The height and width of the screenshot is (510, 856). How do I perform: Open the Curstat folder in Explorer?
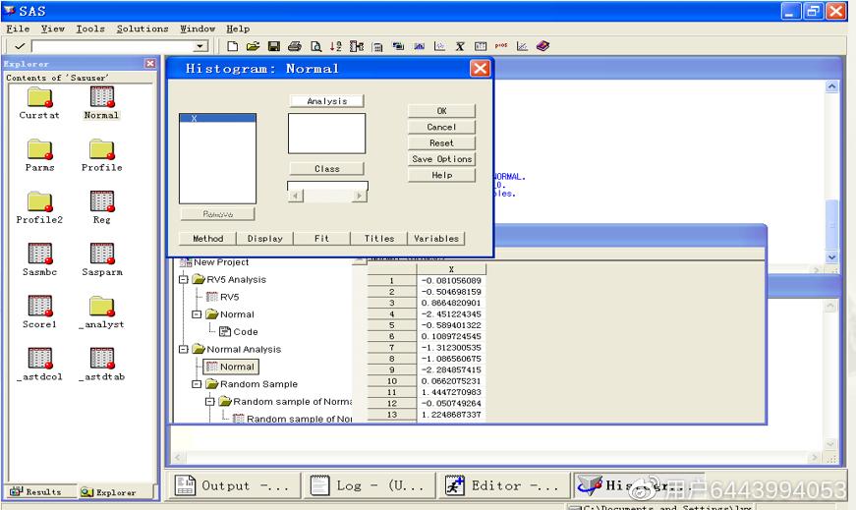pos(39,102)
